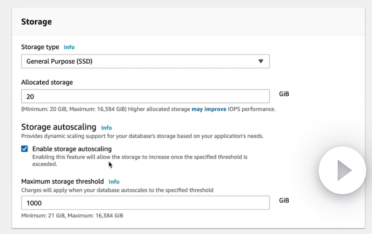Click the GiB unit beside Maximum storage threshold
Image resolution: width=372 pixels, height=234 pixels.
click(284, 201)
